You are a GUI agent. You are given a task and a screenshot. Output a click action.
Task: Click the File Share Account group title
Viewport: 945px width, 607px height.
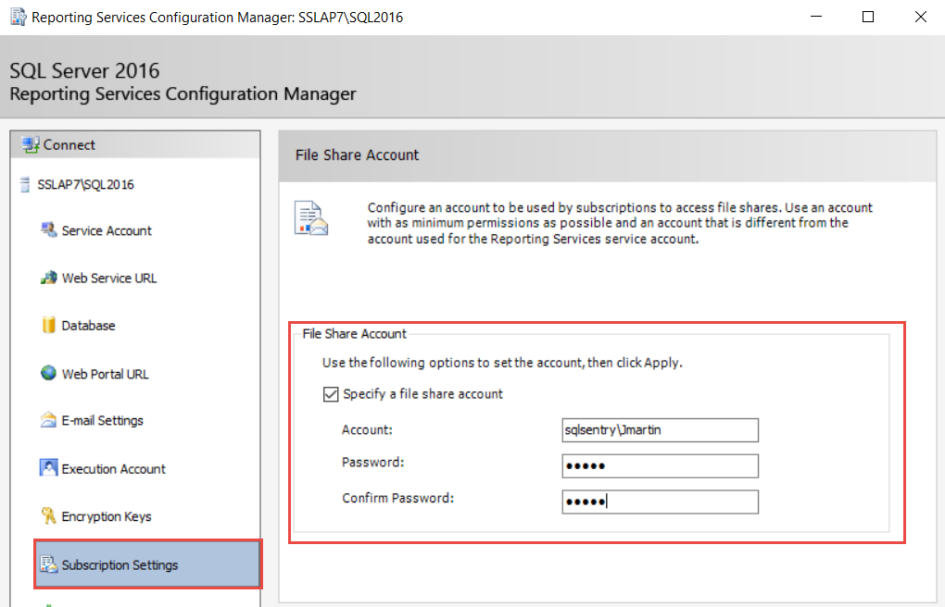coord(354,334)
